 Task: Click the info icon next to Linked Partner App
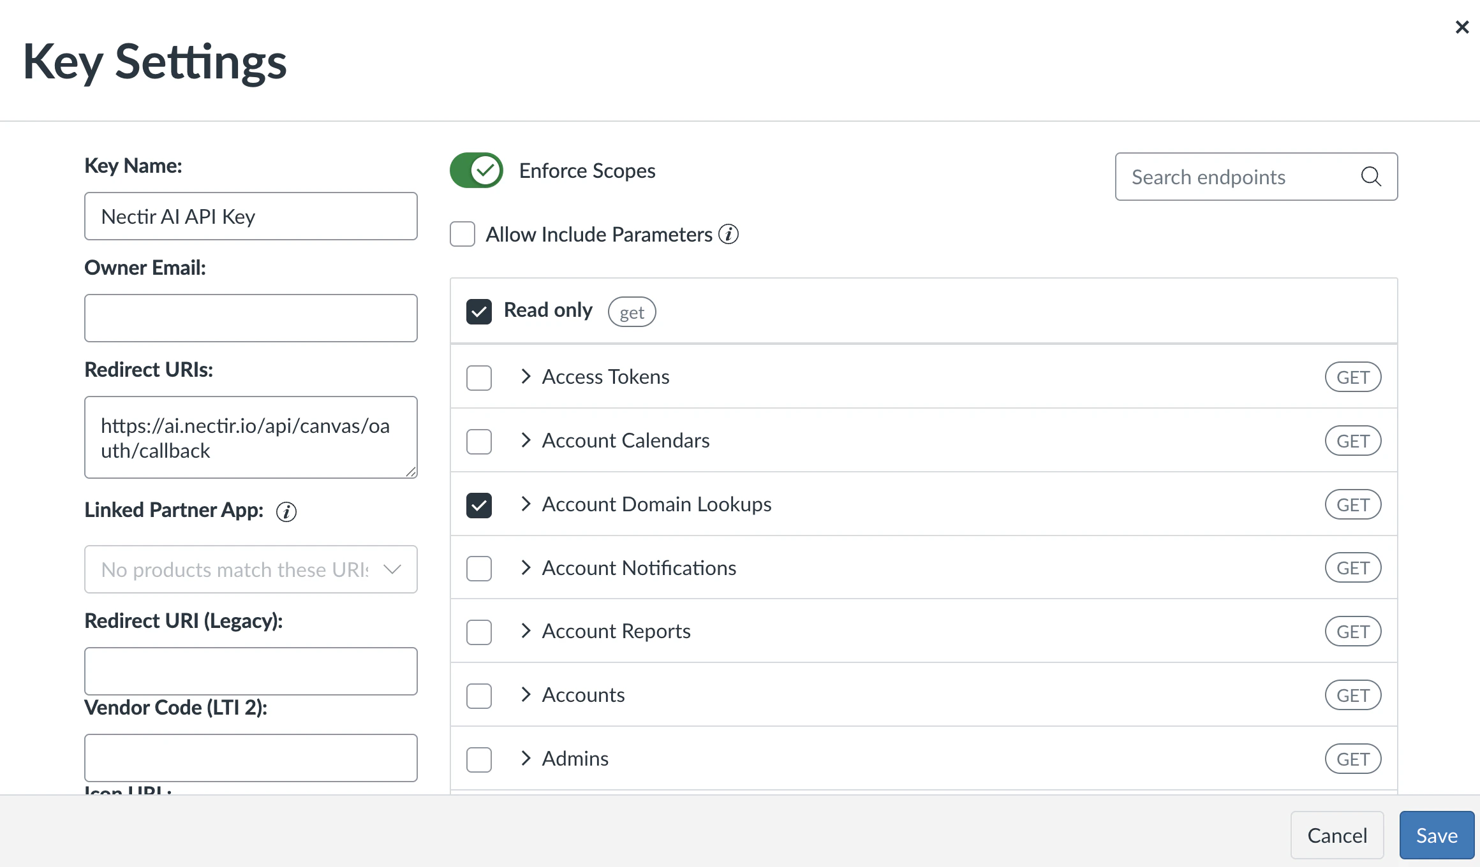[x=286, y=511]
